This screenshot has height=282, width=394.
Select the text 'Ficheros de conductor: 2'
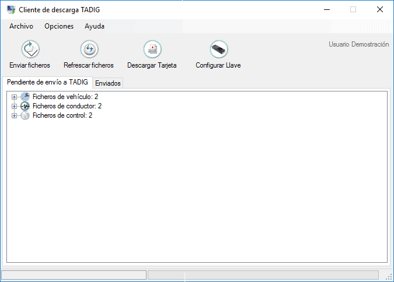click(67, 106)
